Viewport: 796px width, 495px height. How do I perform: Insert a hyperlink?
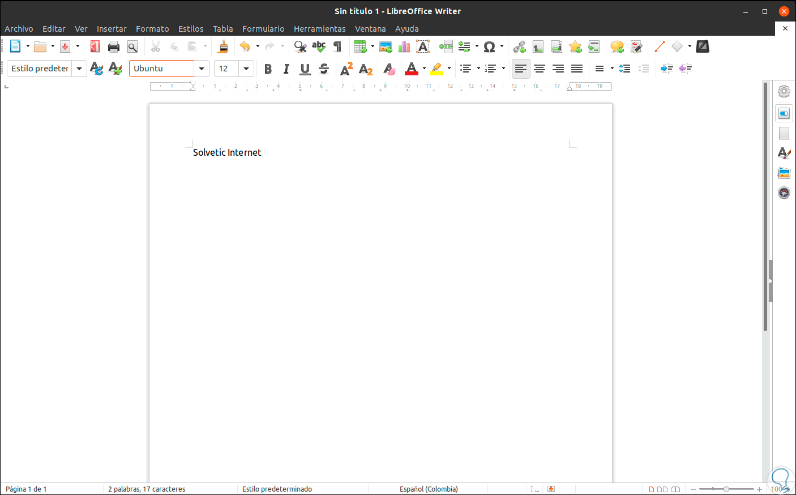pos(519,46)
